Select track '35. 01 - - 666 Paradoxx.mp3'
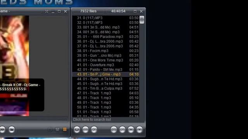248x139 pixels. (x=106, y=37)
